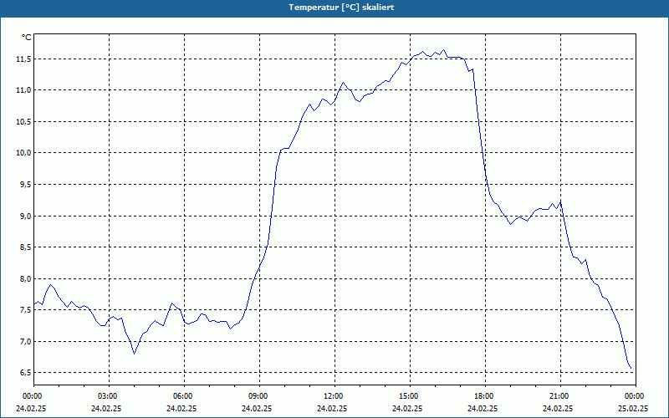Click the '21:00' time label
This screenshot has height=418, width=669.
pyautogui.click(x=560, y=396)
